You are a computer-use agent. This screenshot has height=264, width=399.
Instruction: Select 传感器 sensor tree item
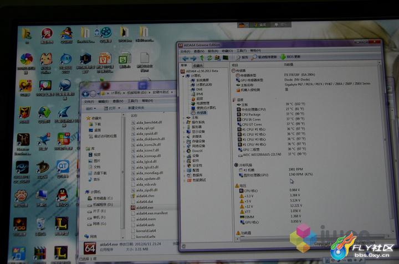199,112
